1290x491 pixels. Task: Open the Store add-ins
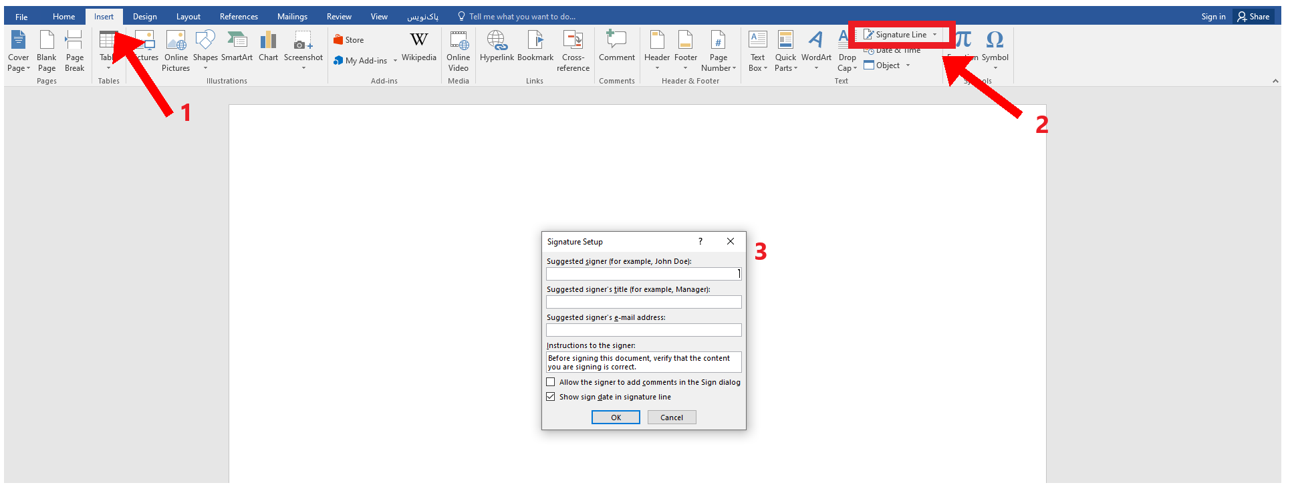[349, 40]
